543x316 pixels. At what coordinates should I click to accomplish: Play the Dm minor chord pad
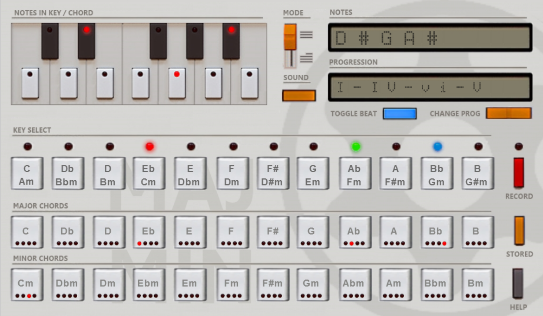[x=109, y=285]
